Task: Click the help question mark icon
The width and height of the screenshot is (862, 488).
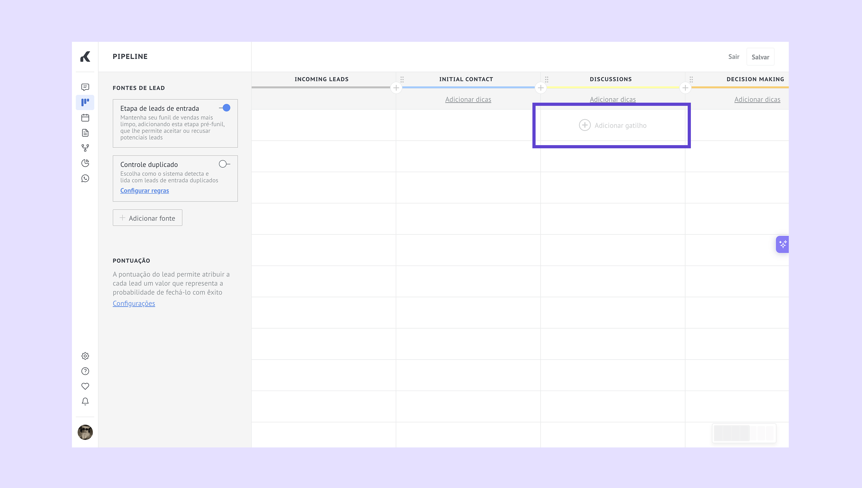Action: [85, 371]
